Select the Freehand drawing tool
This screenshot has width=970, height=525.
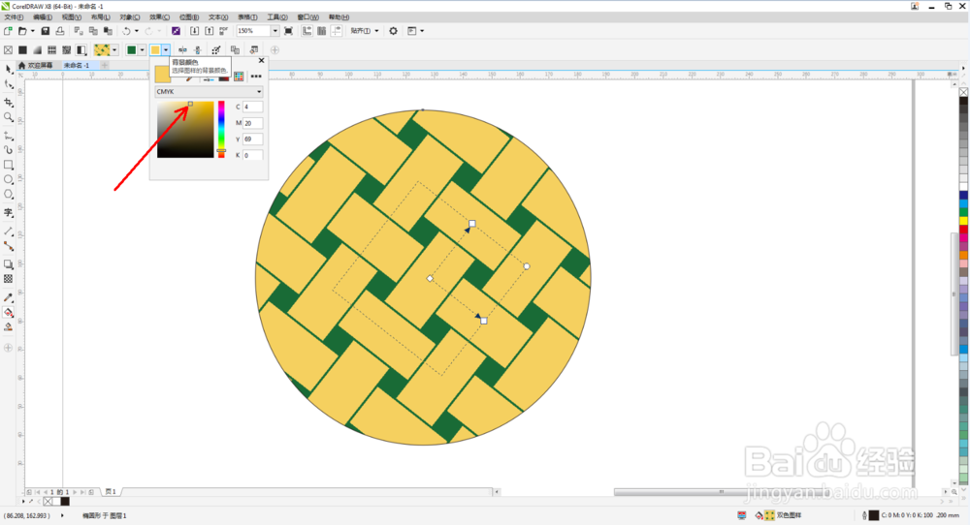[x=9, y=136]
